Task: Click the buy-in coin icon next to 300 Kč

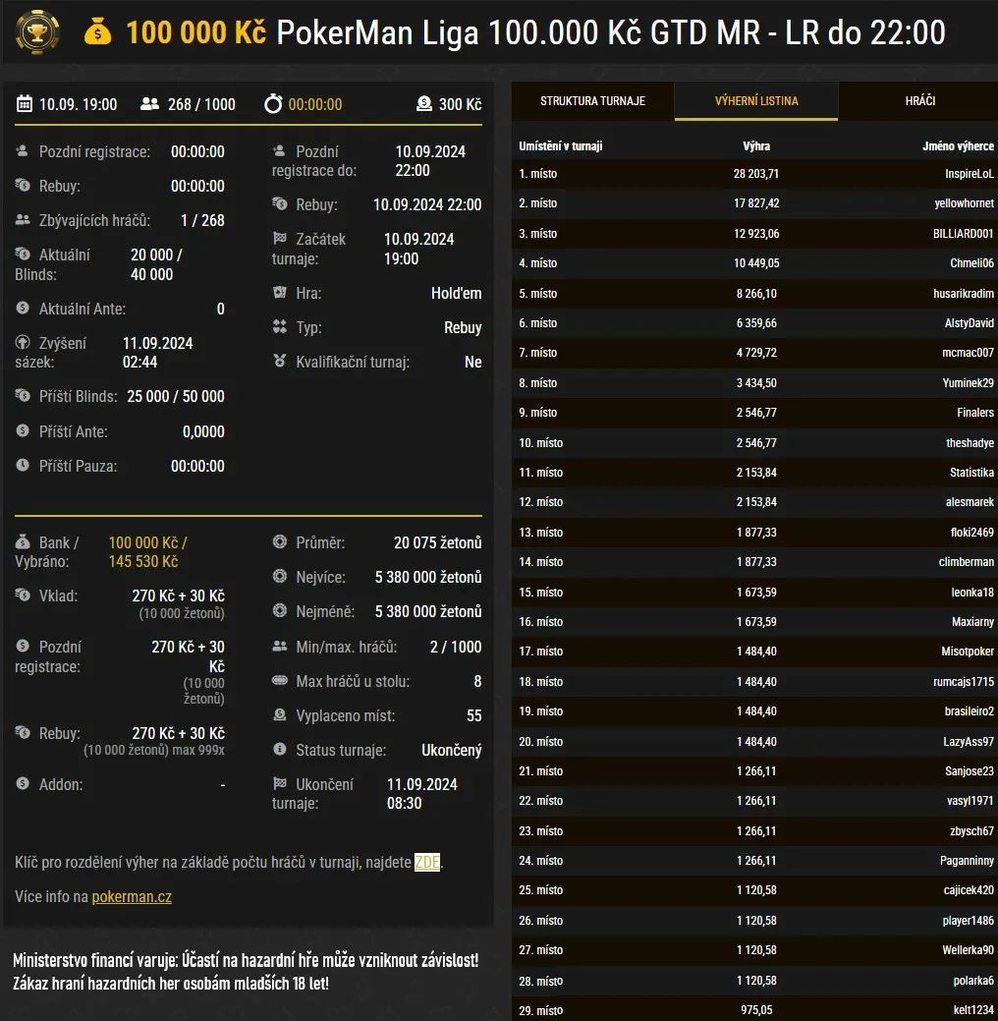Action: 424,103
